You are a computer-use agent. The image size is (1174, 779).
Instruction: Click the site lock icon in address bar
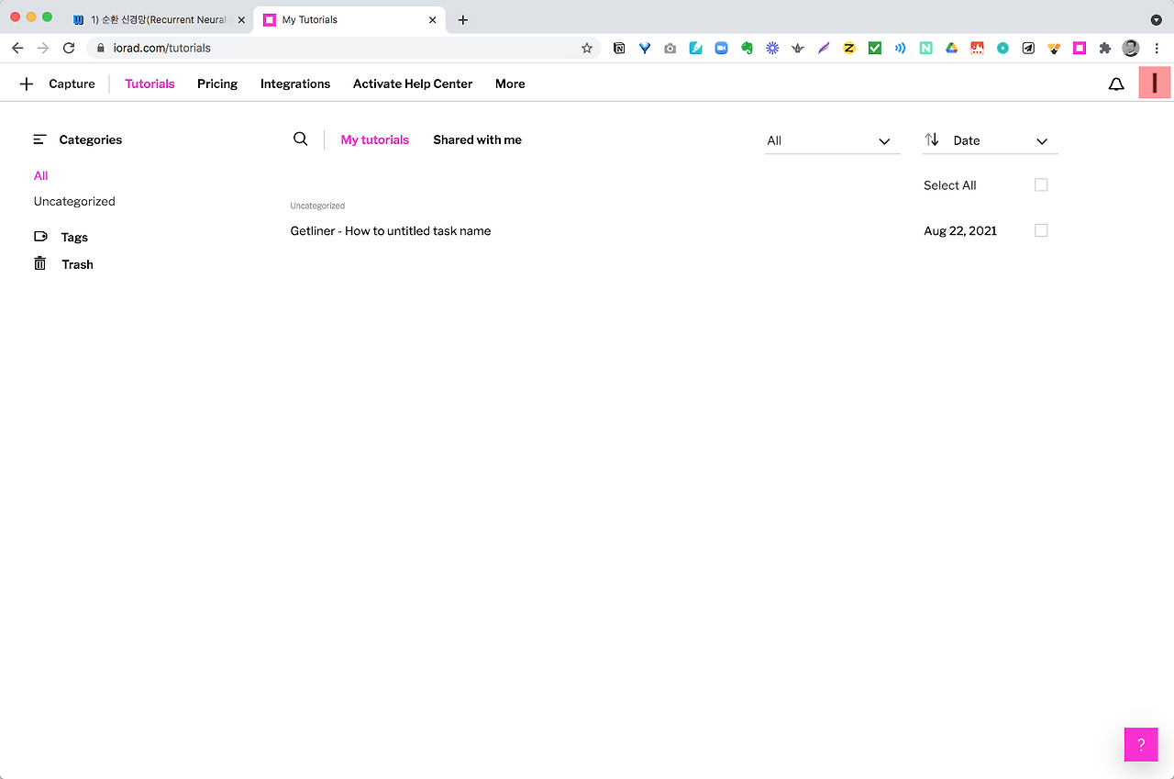tap(102, 48)
